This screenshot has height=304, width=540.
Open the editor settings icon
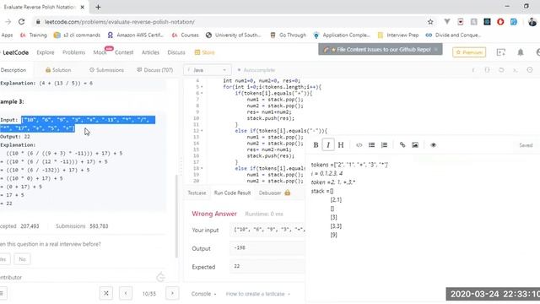[530, 70]
